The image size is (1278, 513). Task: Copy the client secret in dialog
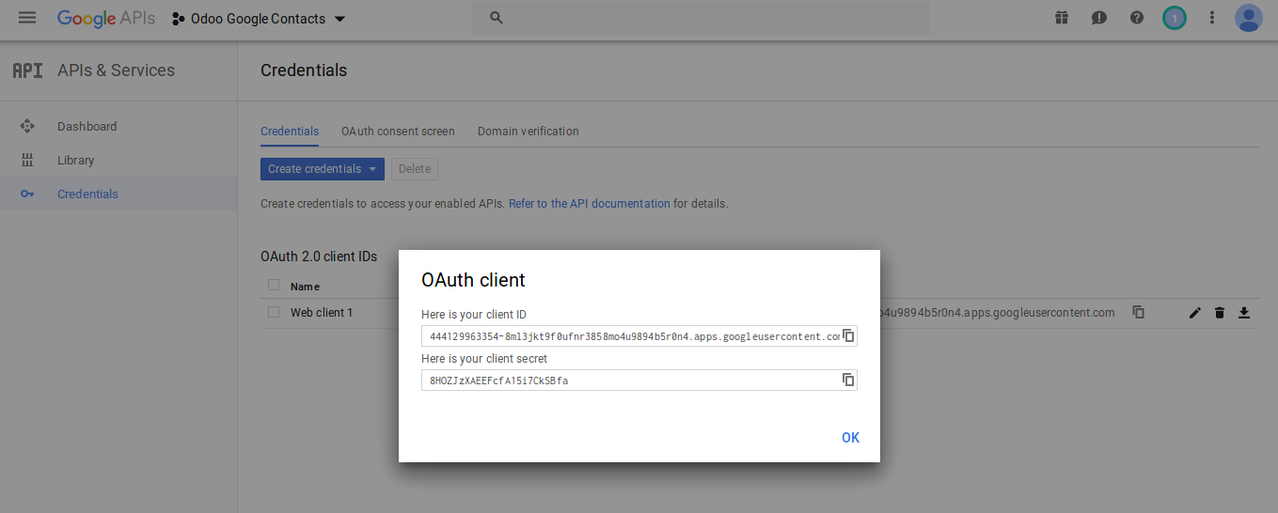[x=847, y=380]
